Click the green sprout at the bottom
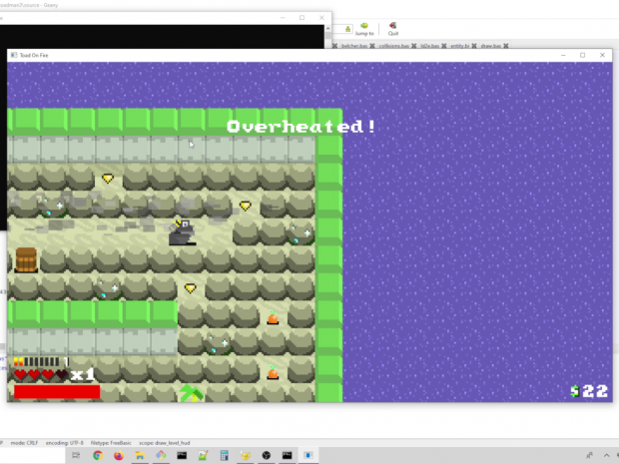The width and height of the screenshot is (619, 464). [x=191, y=393]
